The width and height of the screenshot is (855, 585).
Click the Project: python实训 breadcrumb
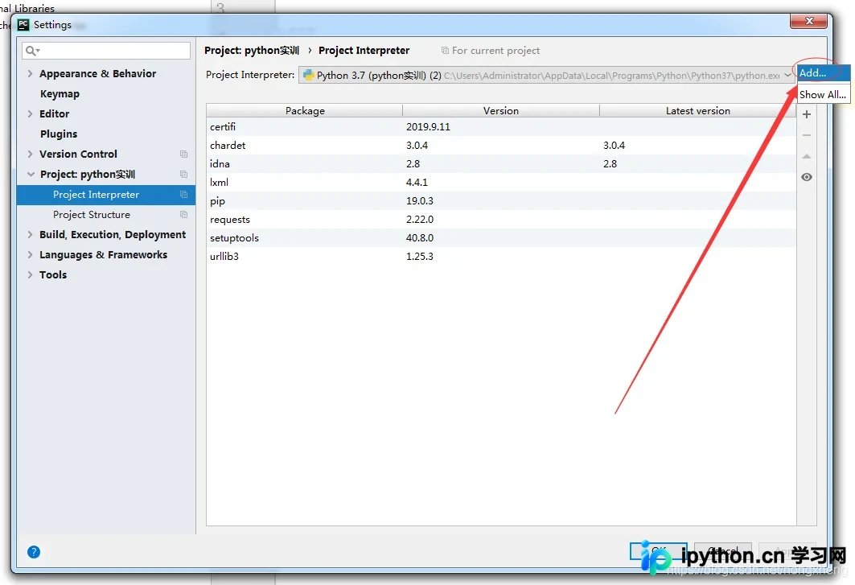252,51
